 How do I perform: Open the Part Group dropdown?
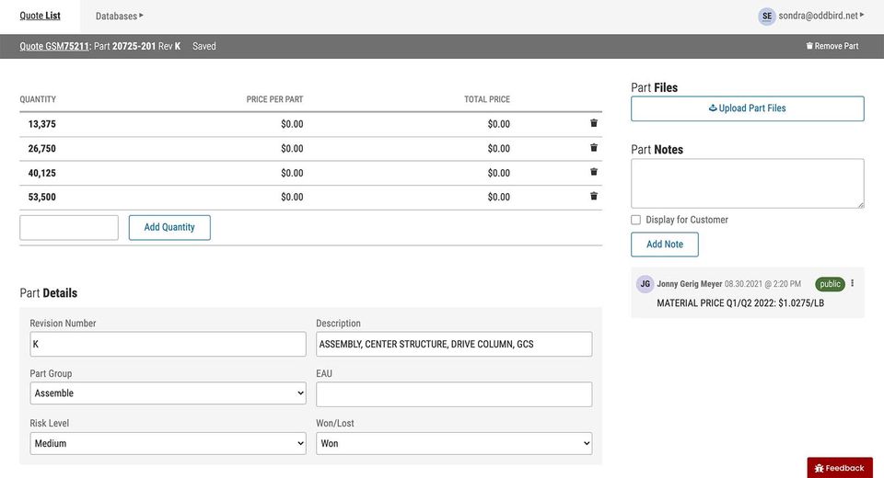168,393
